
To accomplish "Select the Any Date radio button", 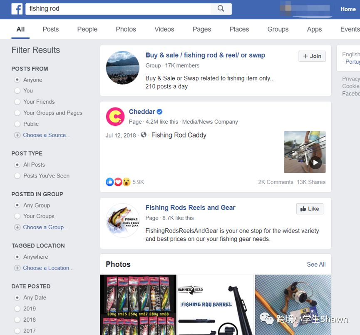I will (17, 297).
